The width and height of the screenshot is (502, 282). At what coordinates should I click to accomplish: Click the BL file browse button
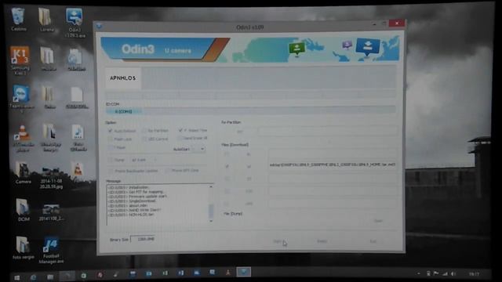[249, 154]
